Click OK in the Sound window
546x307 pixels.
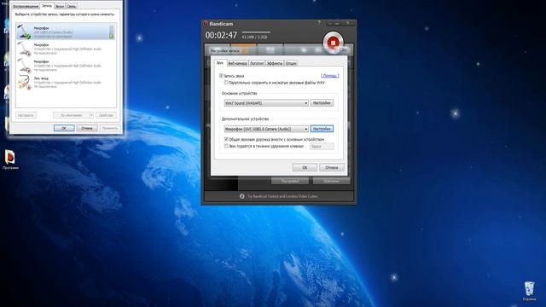64,128
